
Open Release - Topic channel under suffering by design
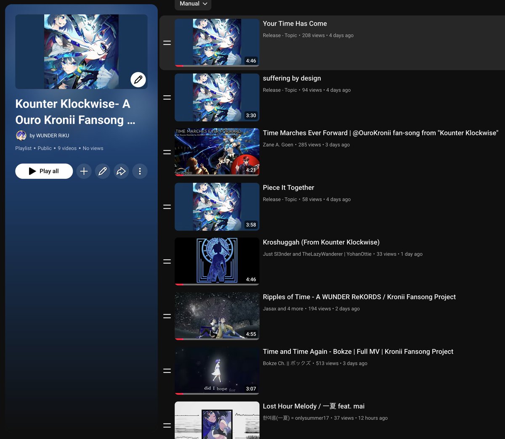coord(280,90)
